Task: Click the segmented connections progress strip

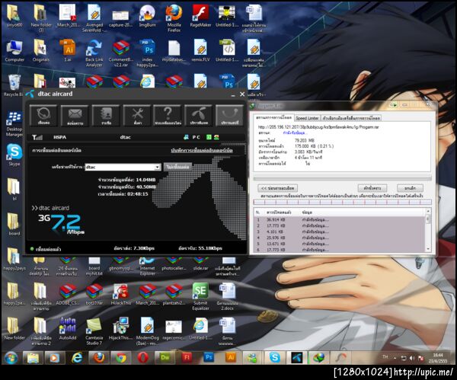Action: pos(342,202)
